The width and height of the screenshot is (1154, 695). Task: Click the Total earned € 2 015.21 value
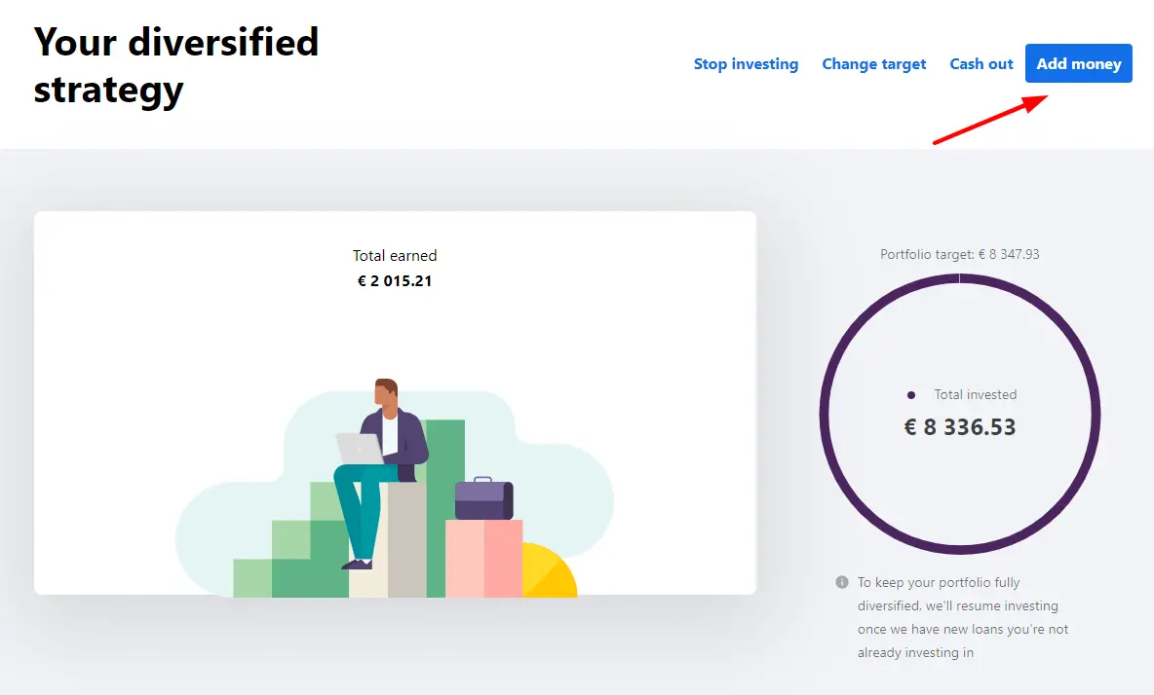[395, 280]
